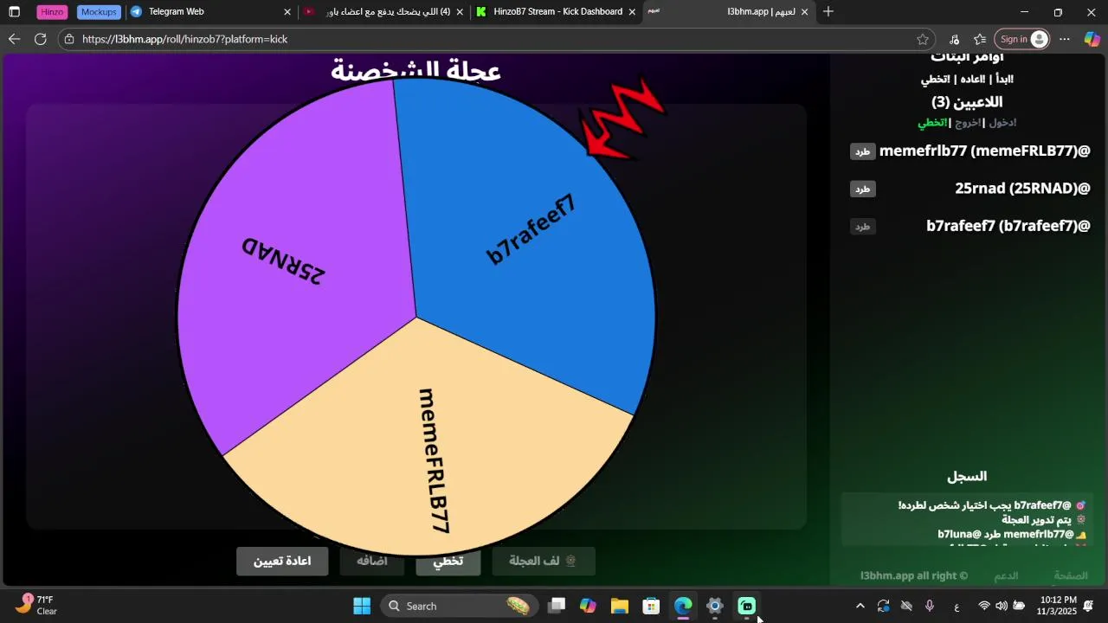Open weather widget showing 71°F
Image resolution: width=1108 pixels, height=623 pixels.
pos(36,605)
